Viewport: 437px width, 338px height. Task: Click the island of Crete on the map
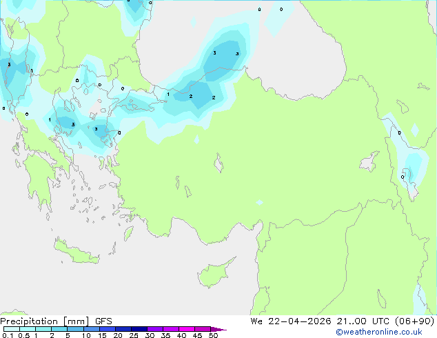77,252
